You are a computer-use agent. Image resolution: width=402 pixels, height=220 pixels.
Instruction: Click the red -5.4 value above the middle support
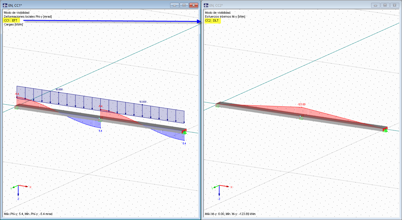(x=101, y=106)
